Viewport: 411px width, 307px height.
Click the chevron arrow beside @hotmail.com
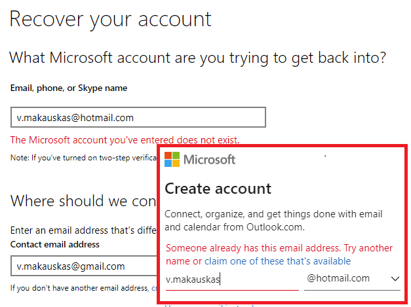(395, 279)
